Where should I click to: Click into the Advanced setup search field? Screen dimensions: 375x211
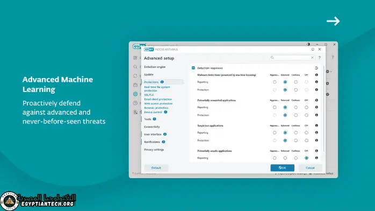tap(292, 58)
